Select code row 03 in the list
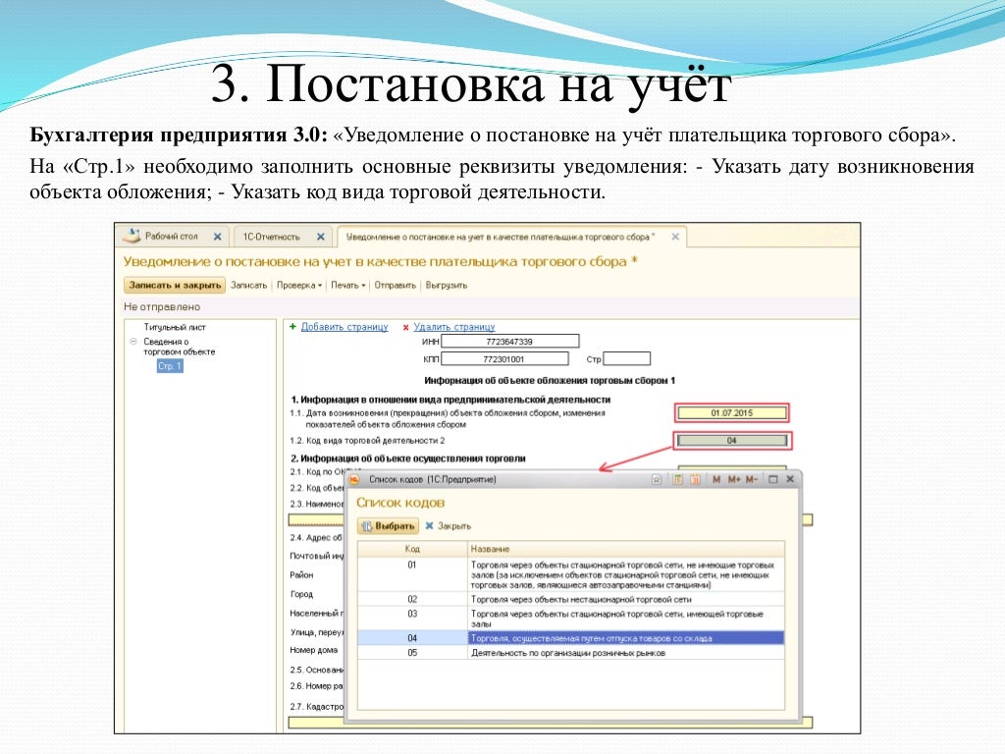Viewport: 1005px width, 754px height. [x=570, y=619]
